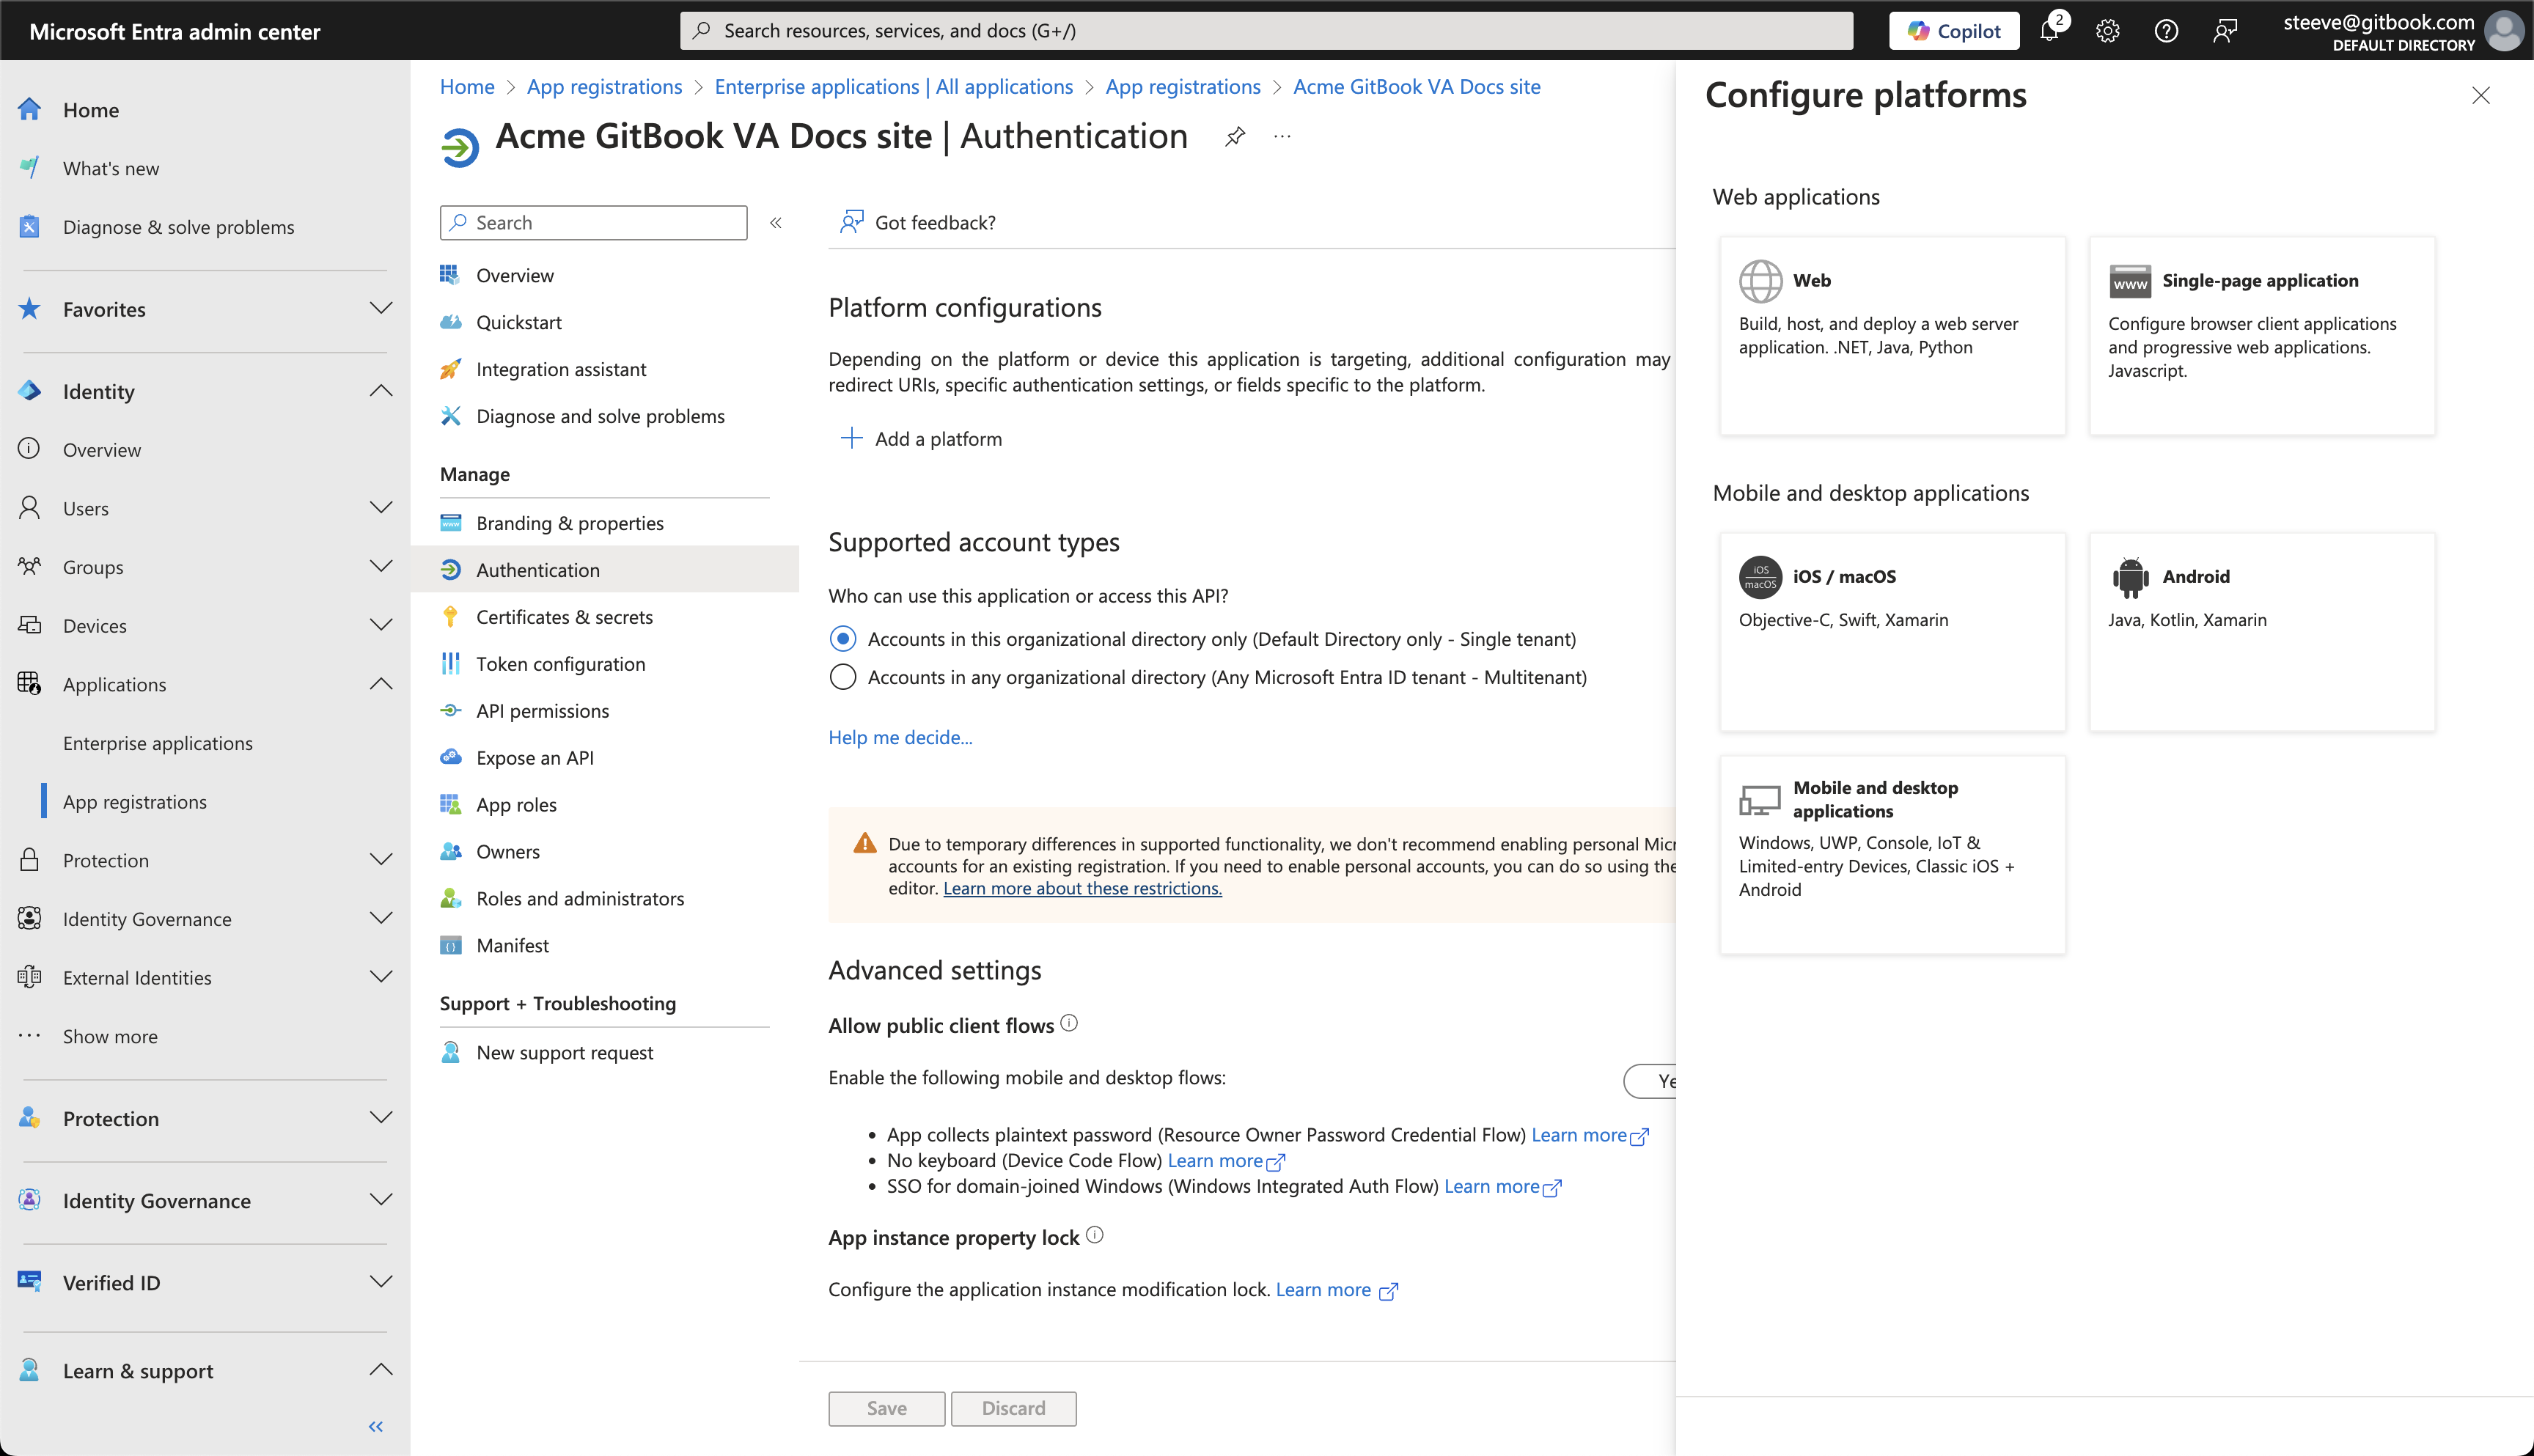
Task: Select the Web platform tile
Action: 1891,336
